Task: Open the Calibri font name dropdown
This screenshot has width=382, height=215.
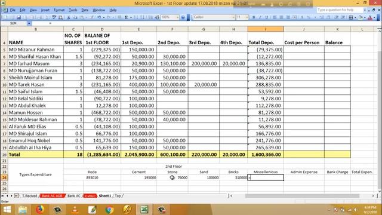Action: click(233, 17)
